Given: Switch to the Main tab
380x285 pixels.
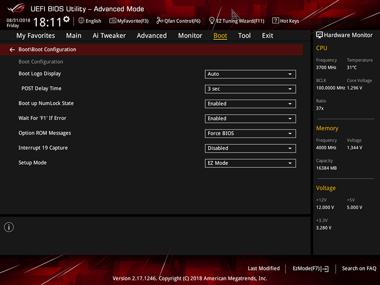Looking at the screenshot, I should point(74,36).
